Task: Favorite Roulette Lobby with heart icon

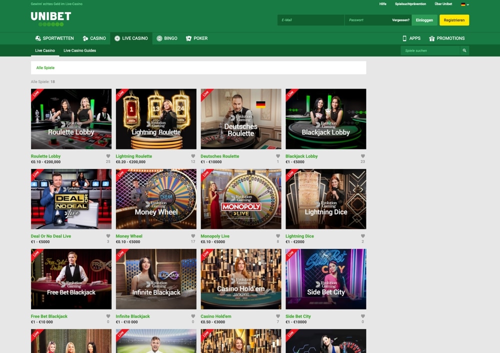Action: click(108, 156)
